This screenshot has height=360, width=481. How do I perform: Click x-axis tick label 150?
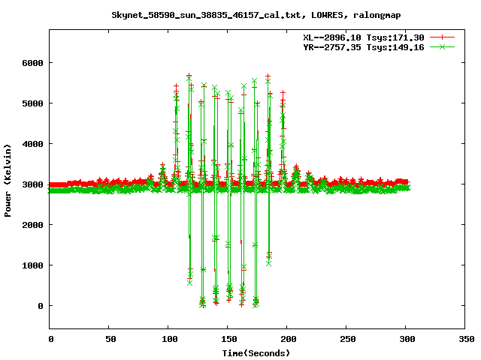click(229, 339)
